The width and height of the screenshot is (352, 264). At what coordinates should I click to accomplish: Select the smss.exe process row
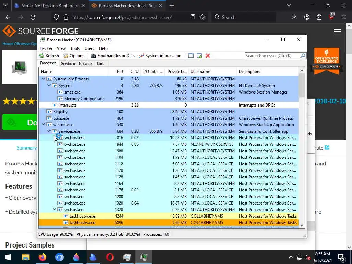pyautogui.click(x=168, y=92)
